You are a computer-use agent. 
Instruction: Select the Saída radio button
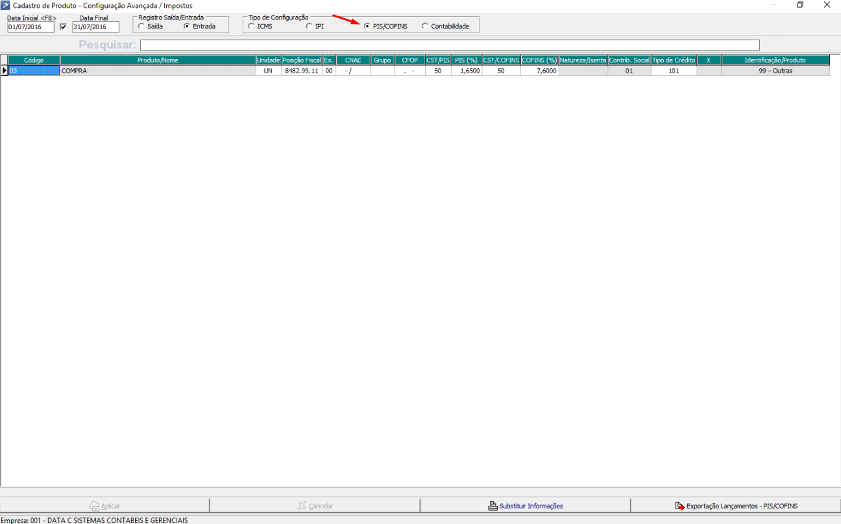[141, 27]
